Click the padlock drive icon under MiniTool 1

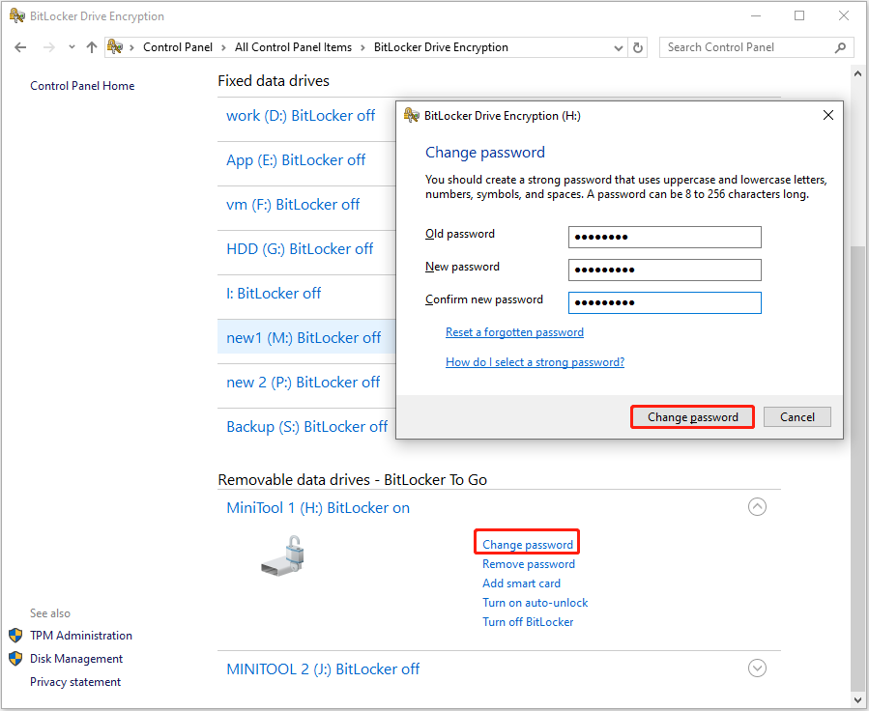(x=281, y=553)
